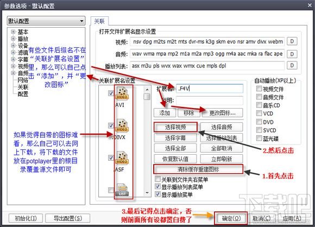The height and width of the screenshot is (227, 315).
Task: Click the D button beside 音频 extensions
Action: 292,54
